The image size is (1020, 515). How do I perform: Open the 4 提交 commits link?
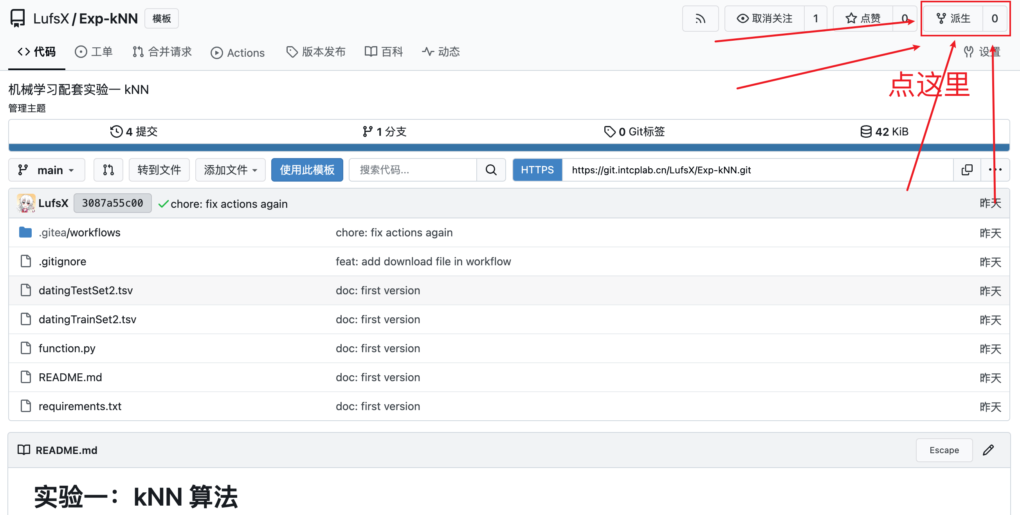coord(134,131)
